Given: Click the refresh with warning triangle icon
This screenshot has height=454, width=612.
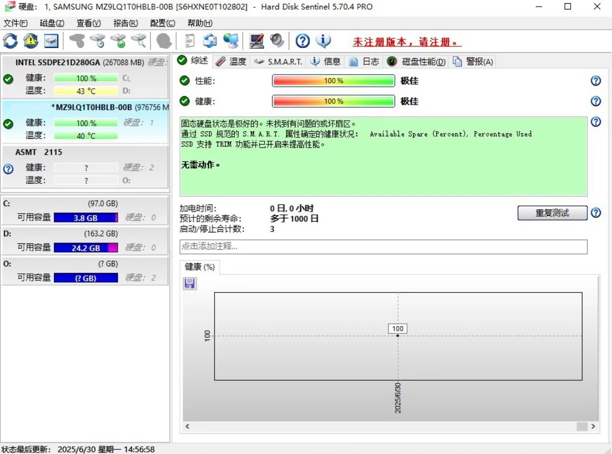Looking at the screenshot, I should click(x=31, y=41).
